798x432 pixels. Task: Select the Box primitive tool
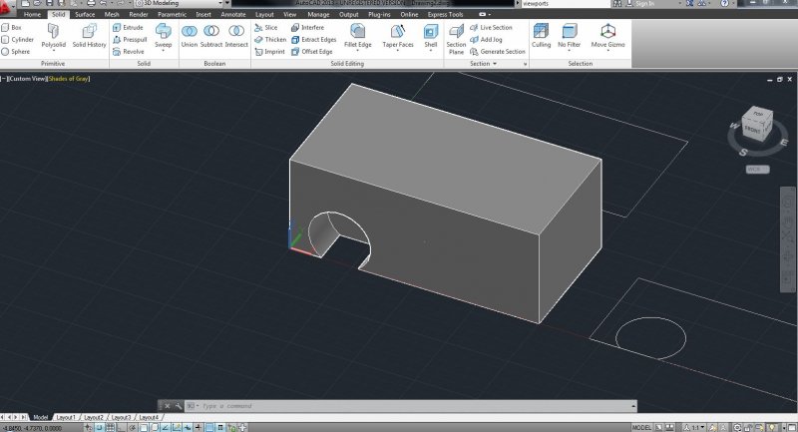pyautogui.click(x=13, y=28)
